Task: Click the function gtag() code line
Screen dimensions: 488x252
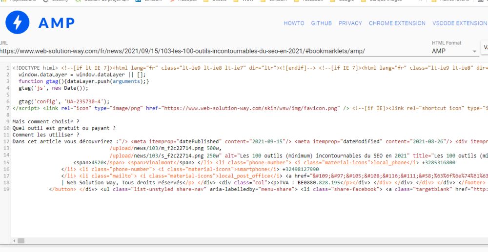Action: (84, 81)
